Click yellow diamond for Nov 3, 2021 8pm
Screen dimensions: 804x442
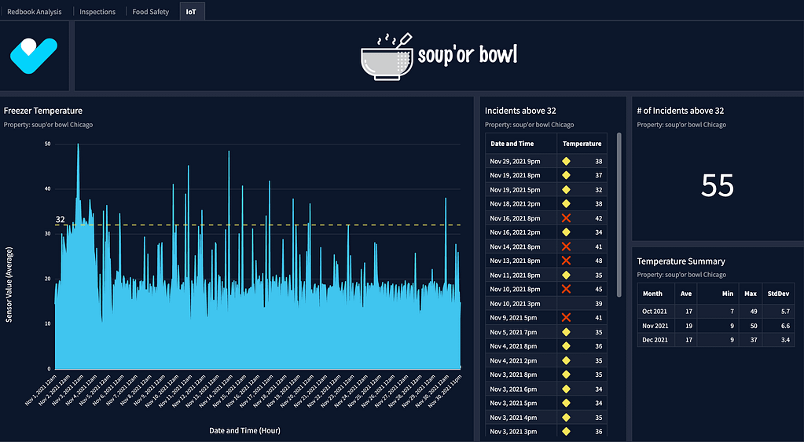click(x=566, y=374)
